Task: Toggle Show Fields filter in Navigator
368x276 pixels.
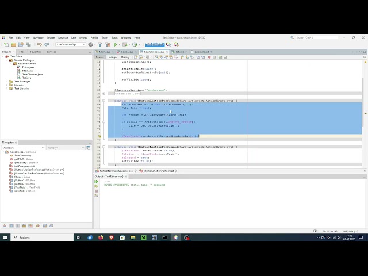Action: tap(11, 225)
